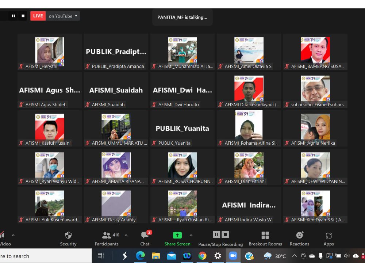Expand the arrow next to Participants
Viewport: 365px width, 263px height.
[126, 235]
